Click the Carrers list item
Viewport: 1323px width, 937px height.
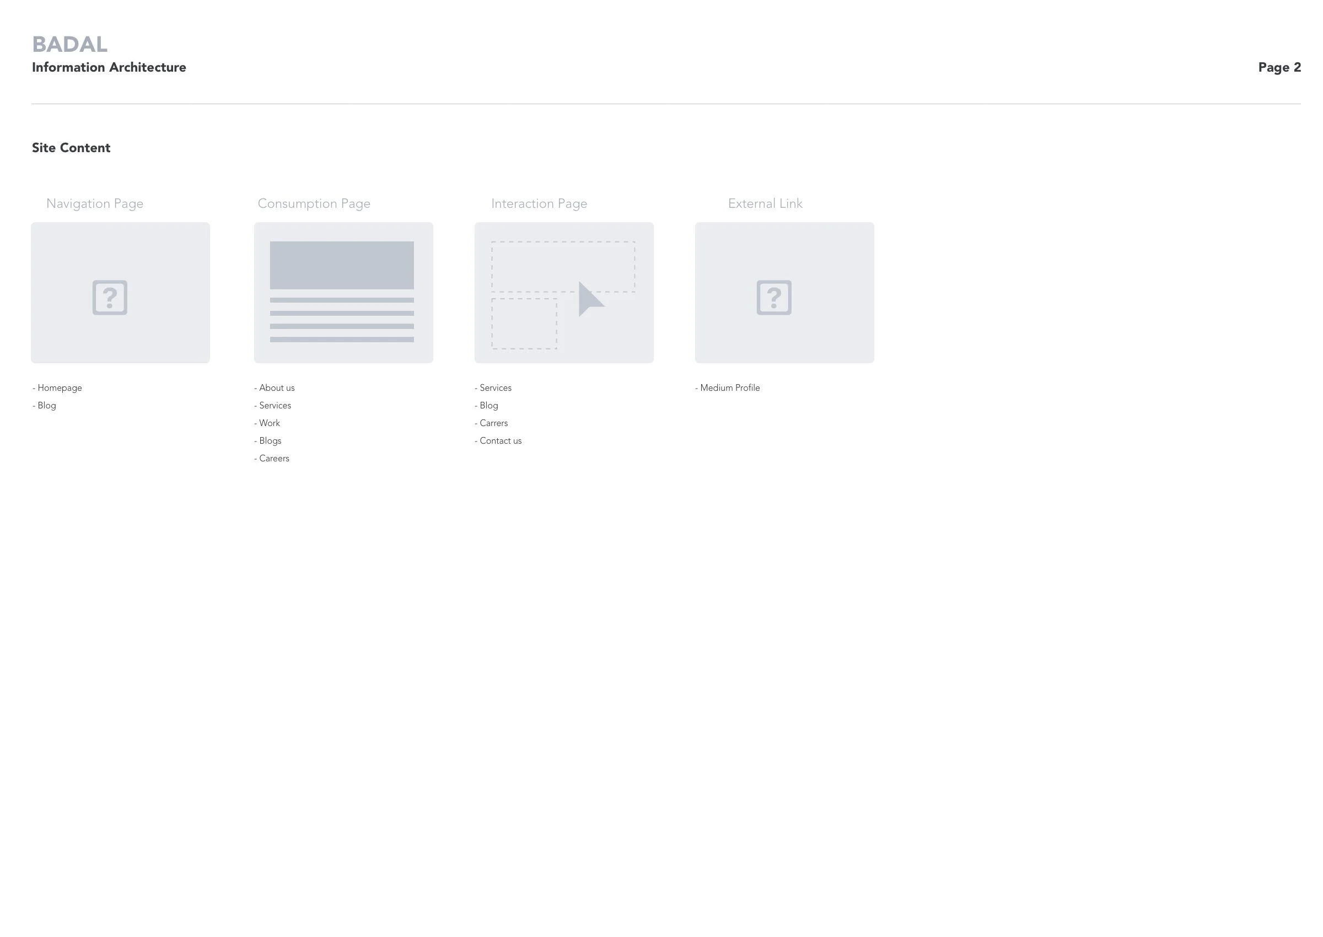coord(492,423)
